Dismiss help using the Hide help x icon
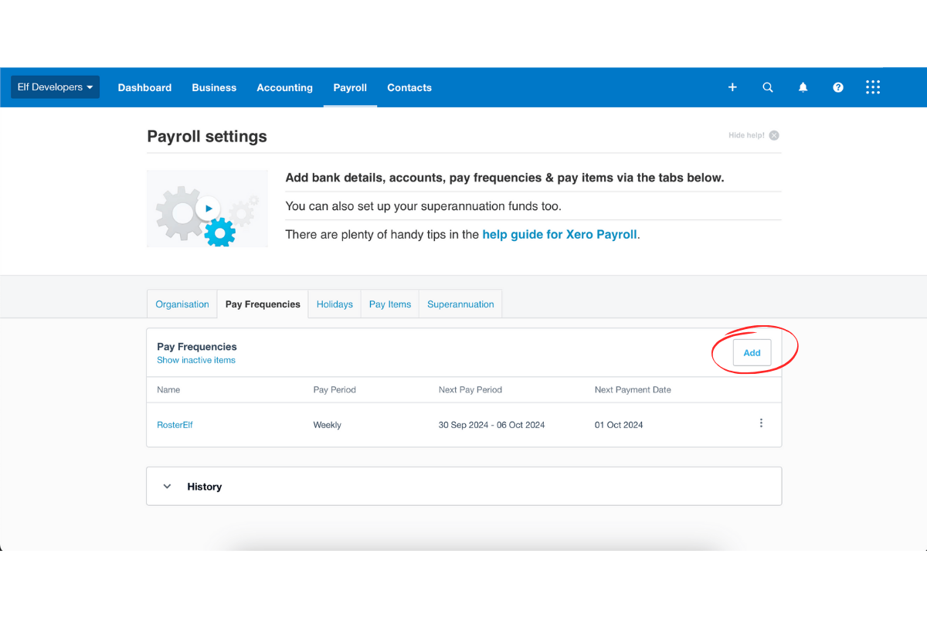The image size is (927, 618). point(774,134)
